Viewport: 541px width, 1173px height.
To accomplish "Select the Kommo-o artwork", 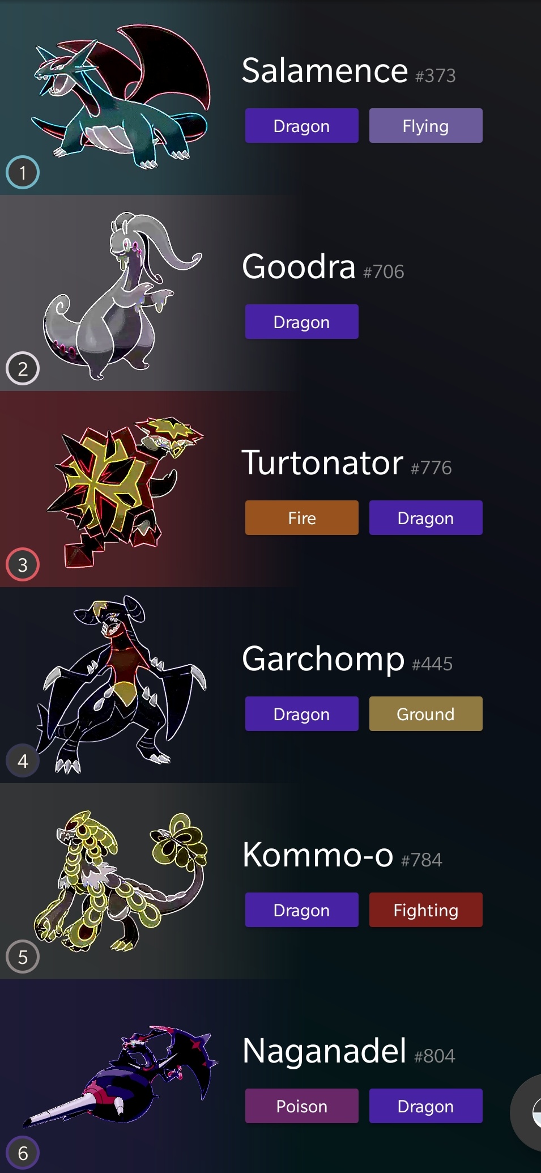I will [x=121, y=881].
